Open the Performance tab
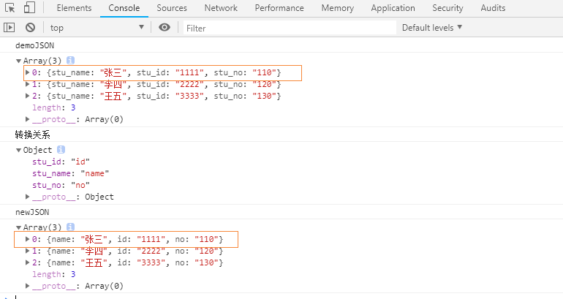Viewport: 563px width, 299px height. (279, 8)
